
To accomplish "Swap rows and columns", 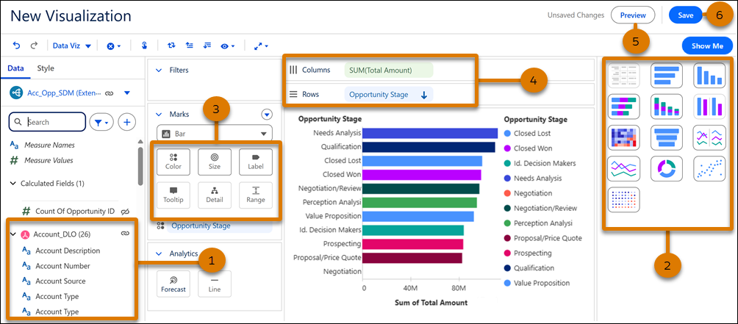I will click(171, 46).
